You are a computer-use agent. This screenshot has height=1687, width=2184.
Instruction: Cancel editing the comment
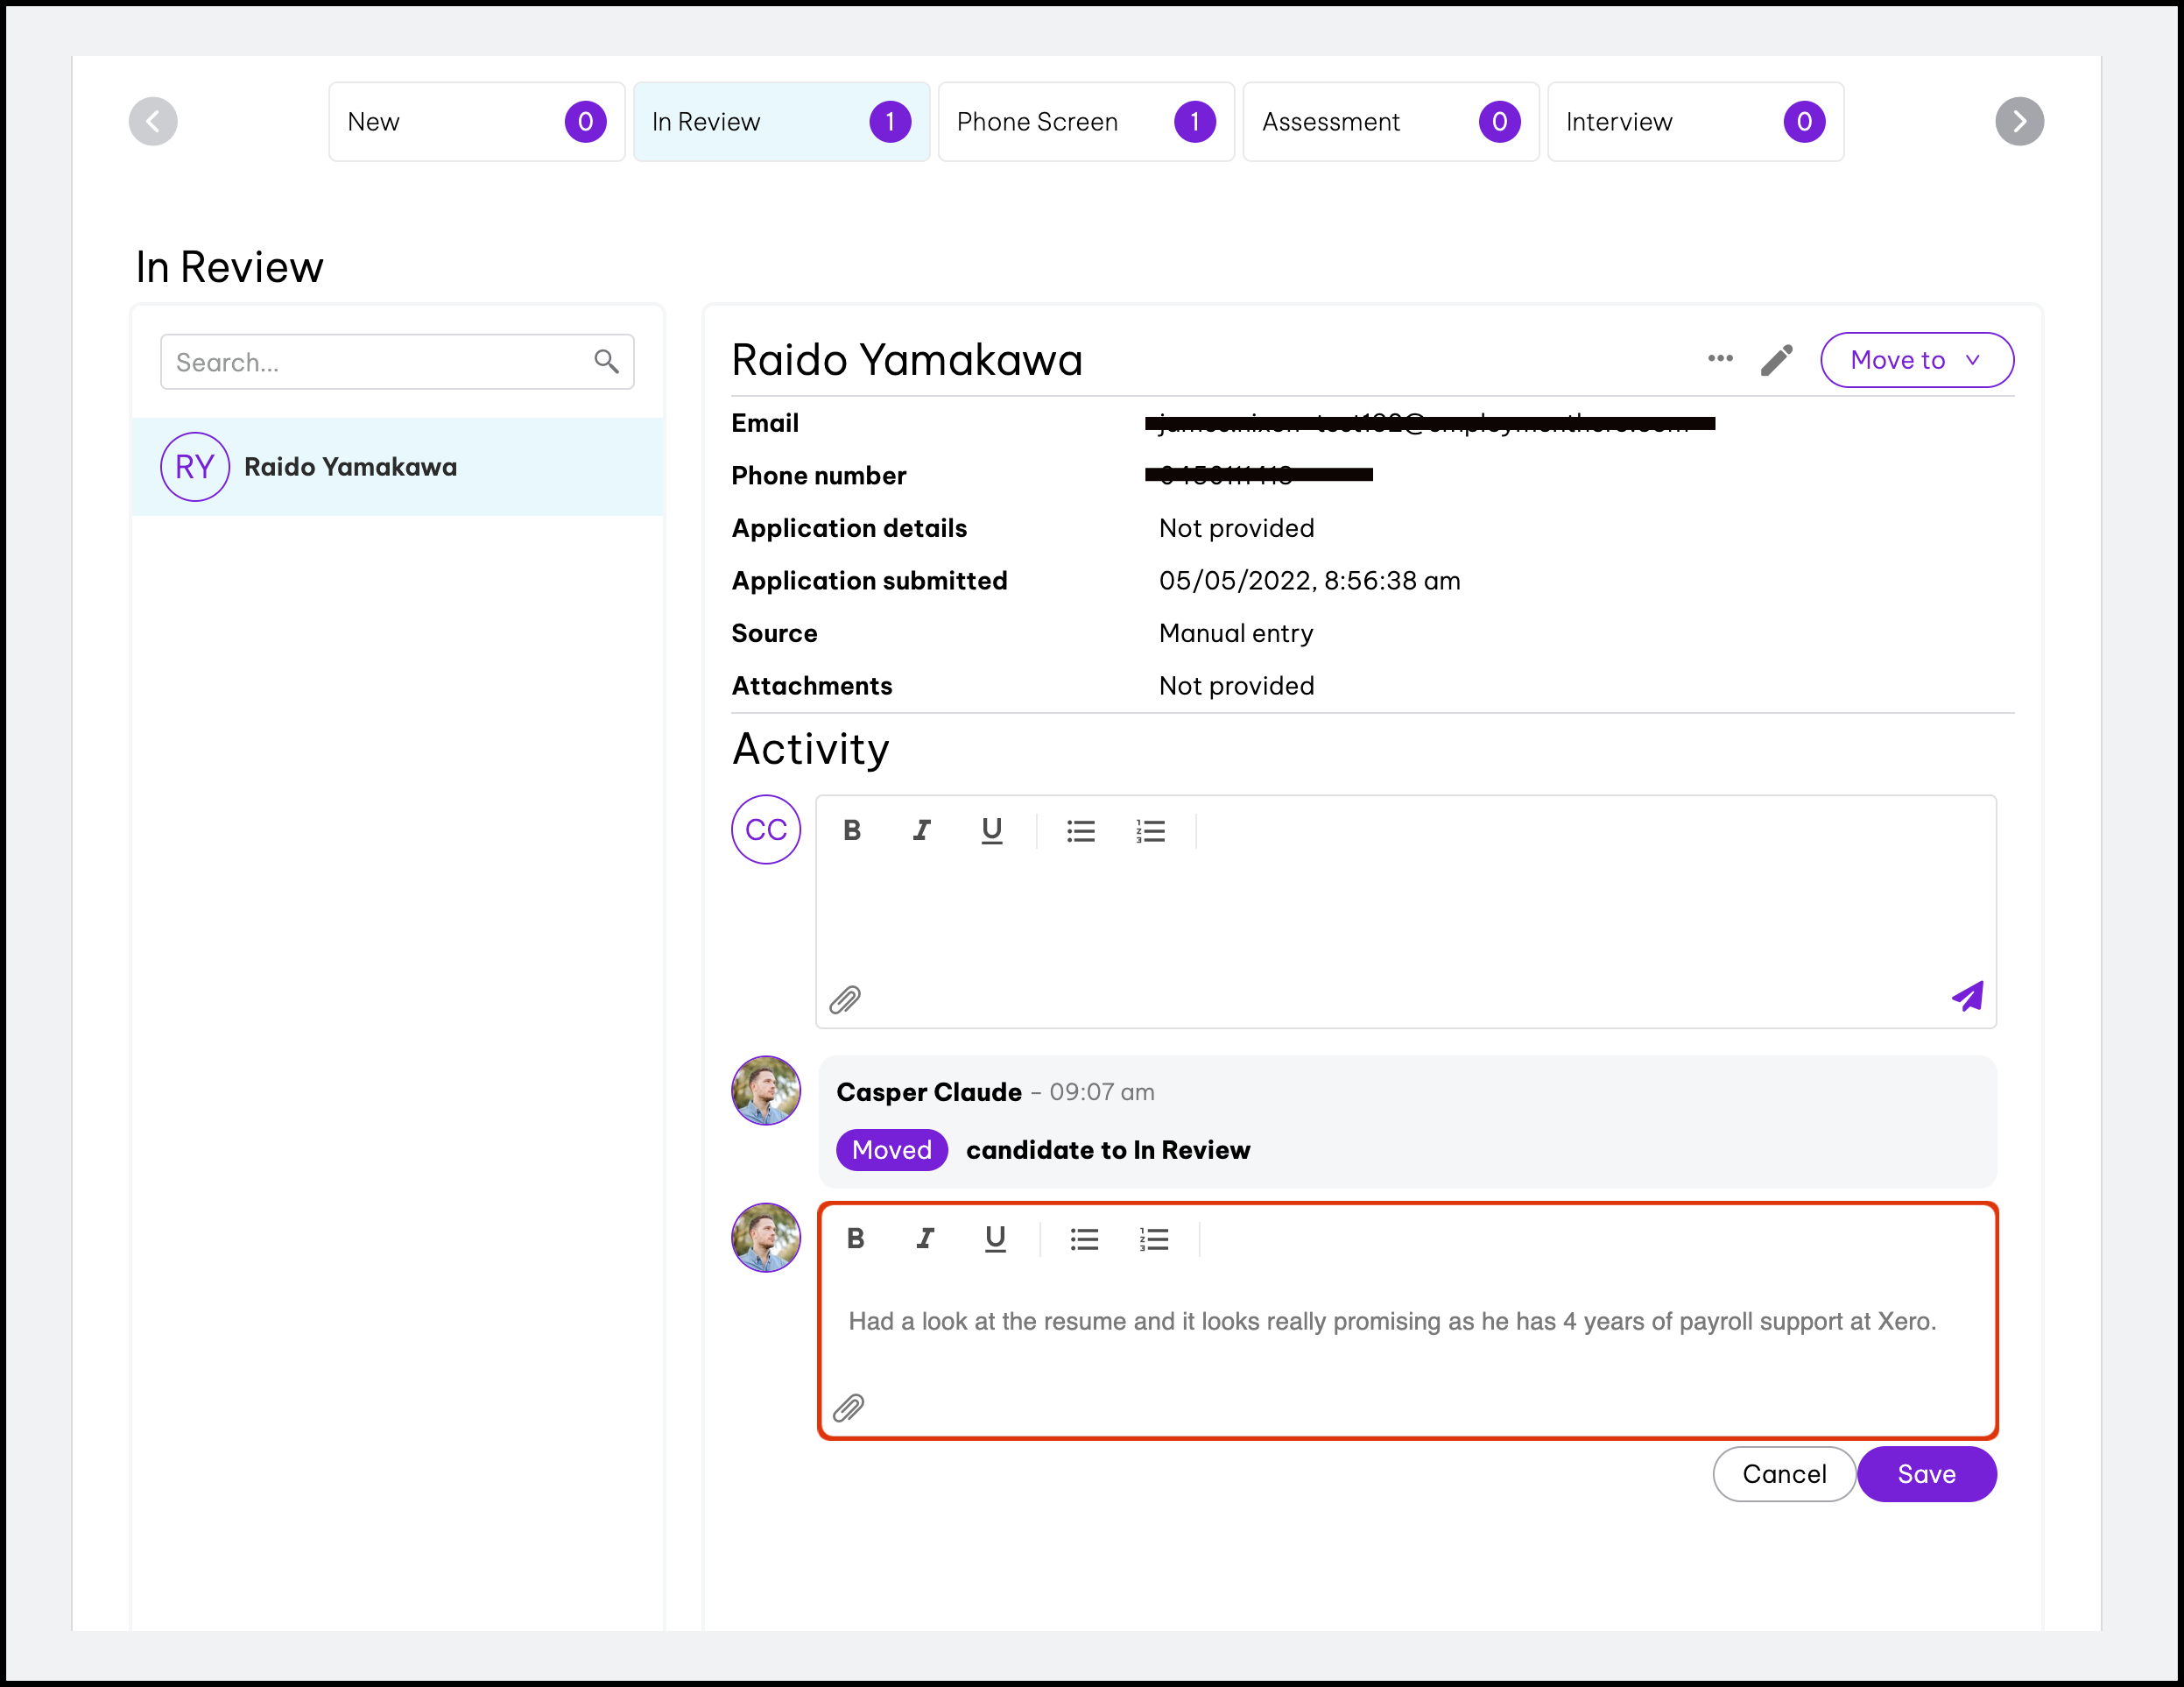coord(1783,1474)
